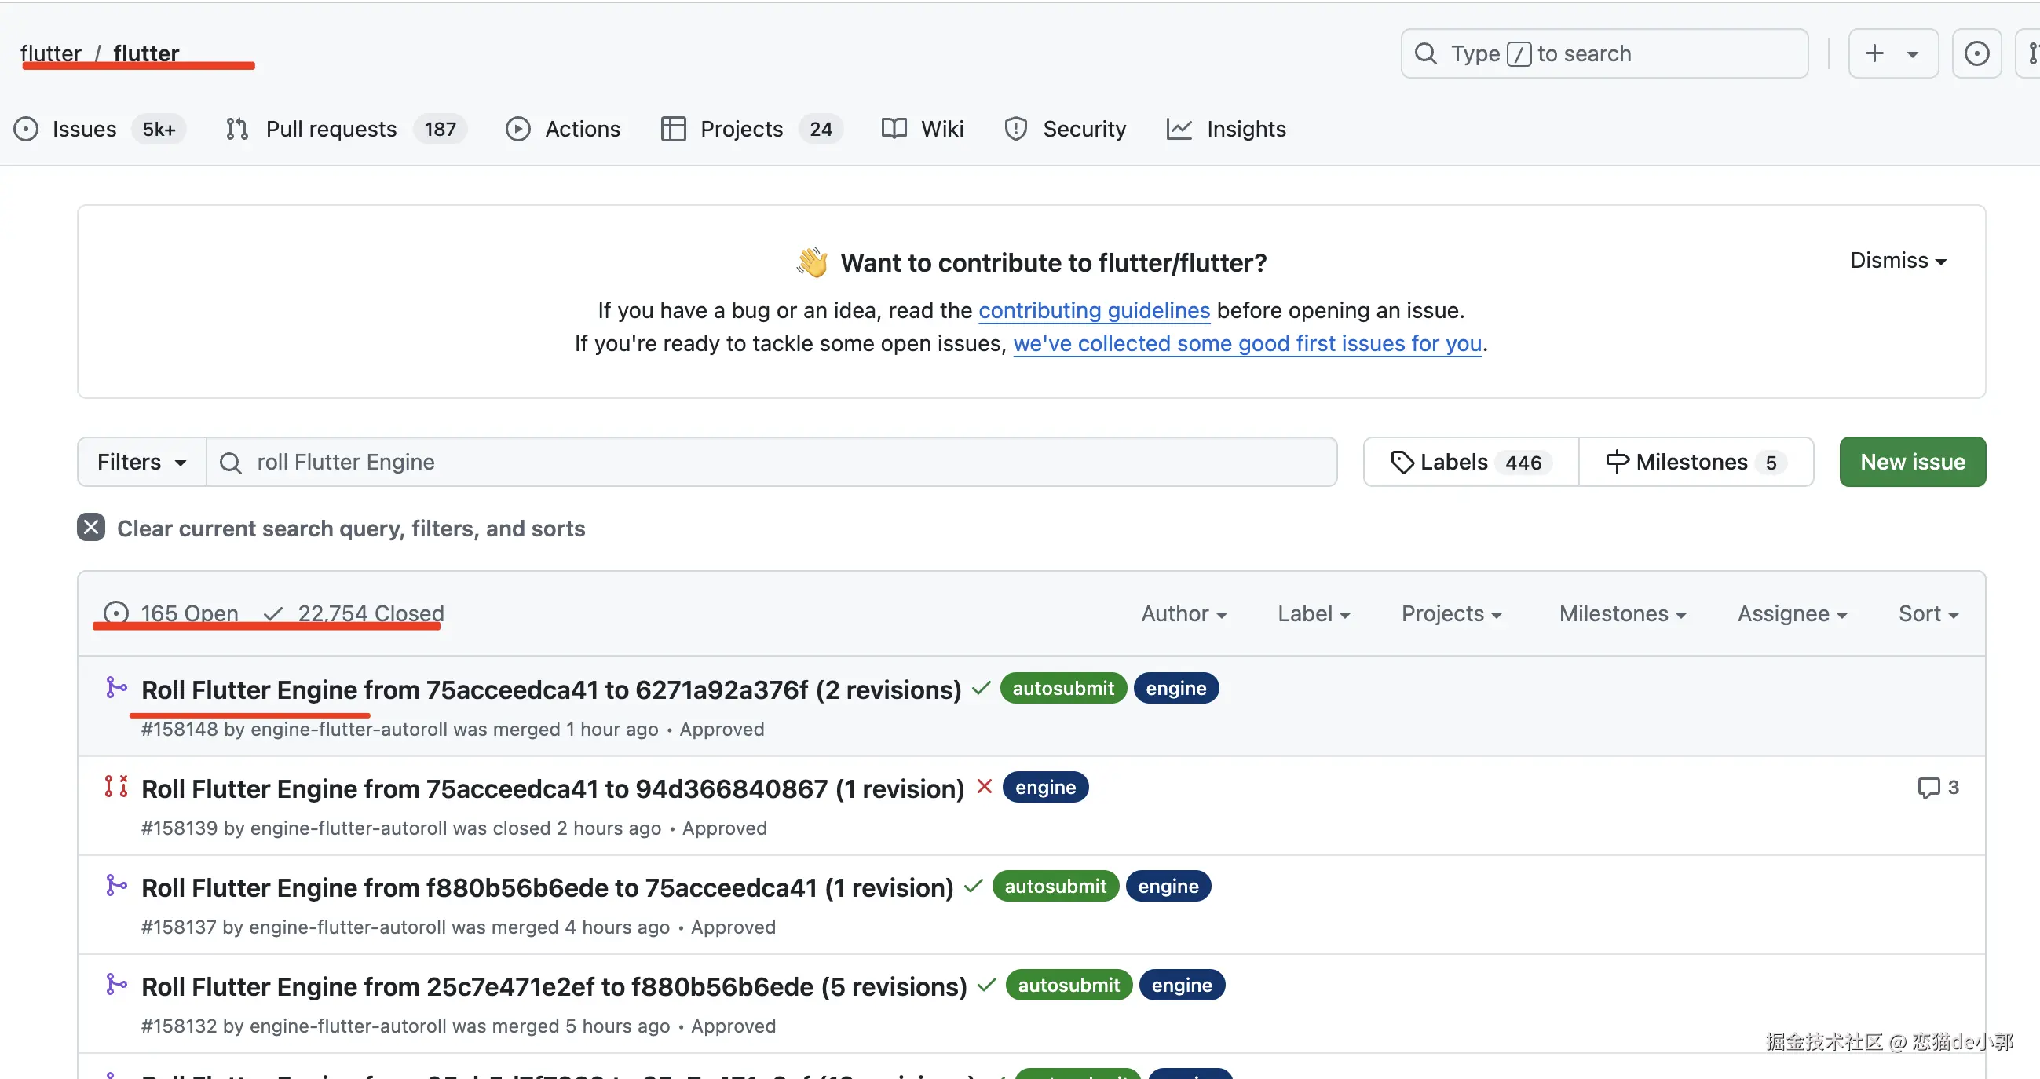Open the Author filter dropdown
2040x1079 pixels.
pyautogui.click(x=1183, y=613)
